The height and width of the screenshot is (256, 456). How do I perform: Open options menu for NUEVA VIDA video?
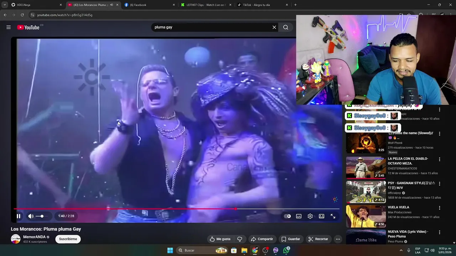[439, 232]
